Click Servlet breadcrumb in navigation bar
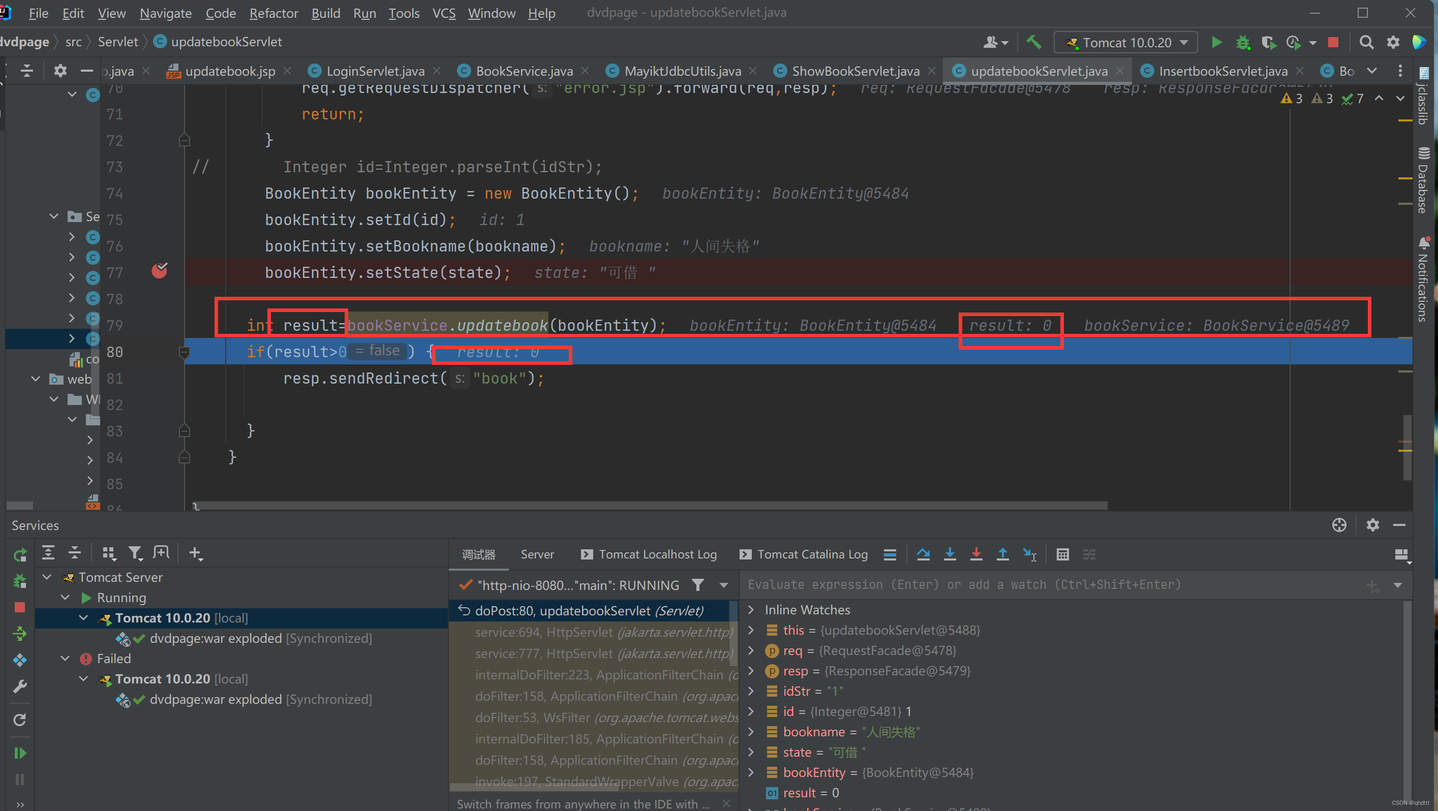Image resolution: width=1438 pixels, height=811 pixels. point(118,42)
